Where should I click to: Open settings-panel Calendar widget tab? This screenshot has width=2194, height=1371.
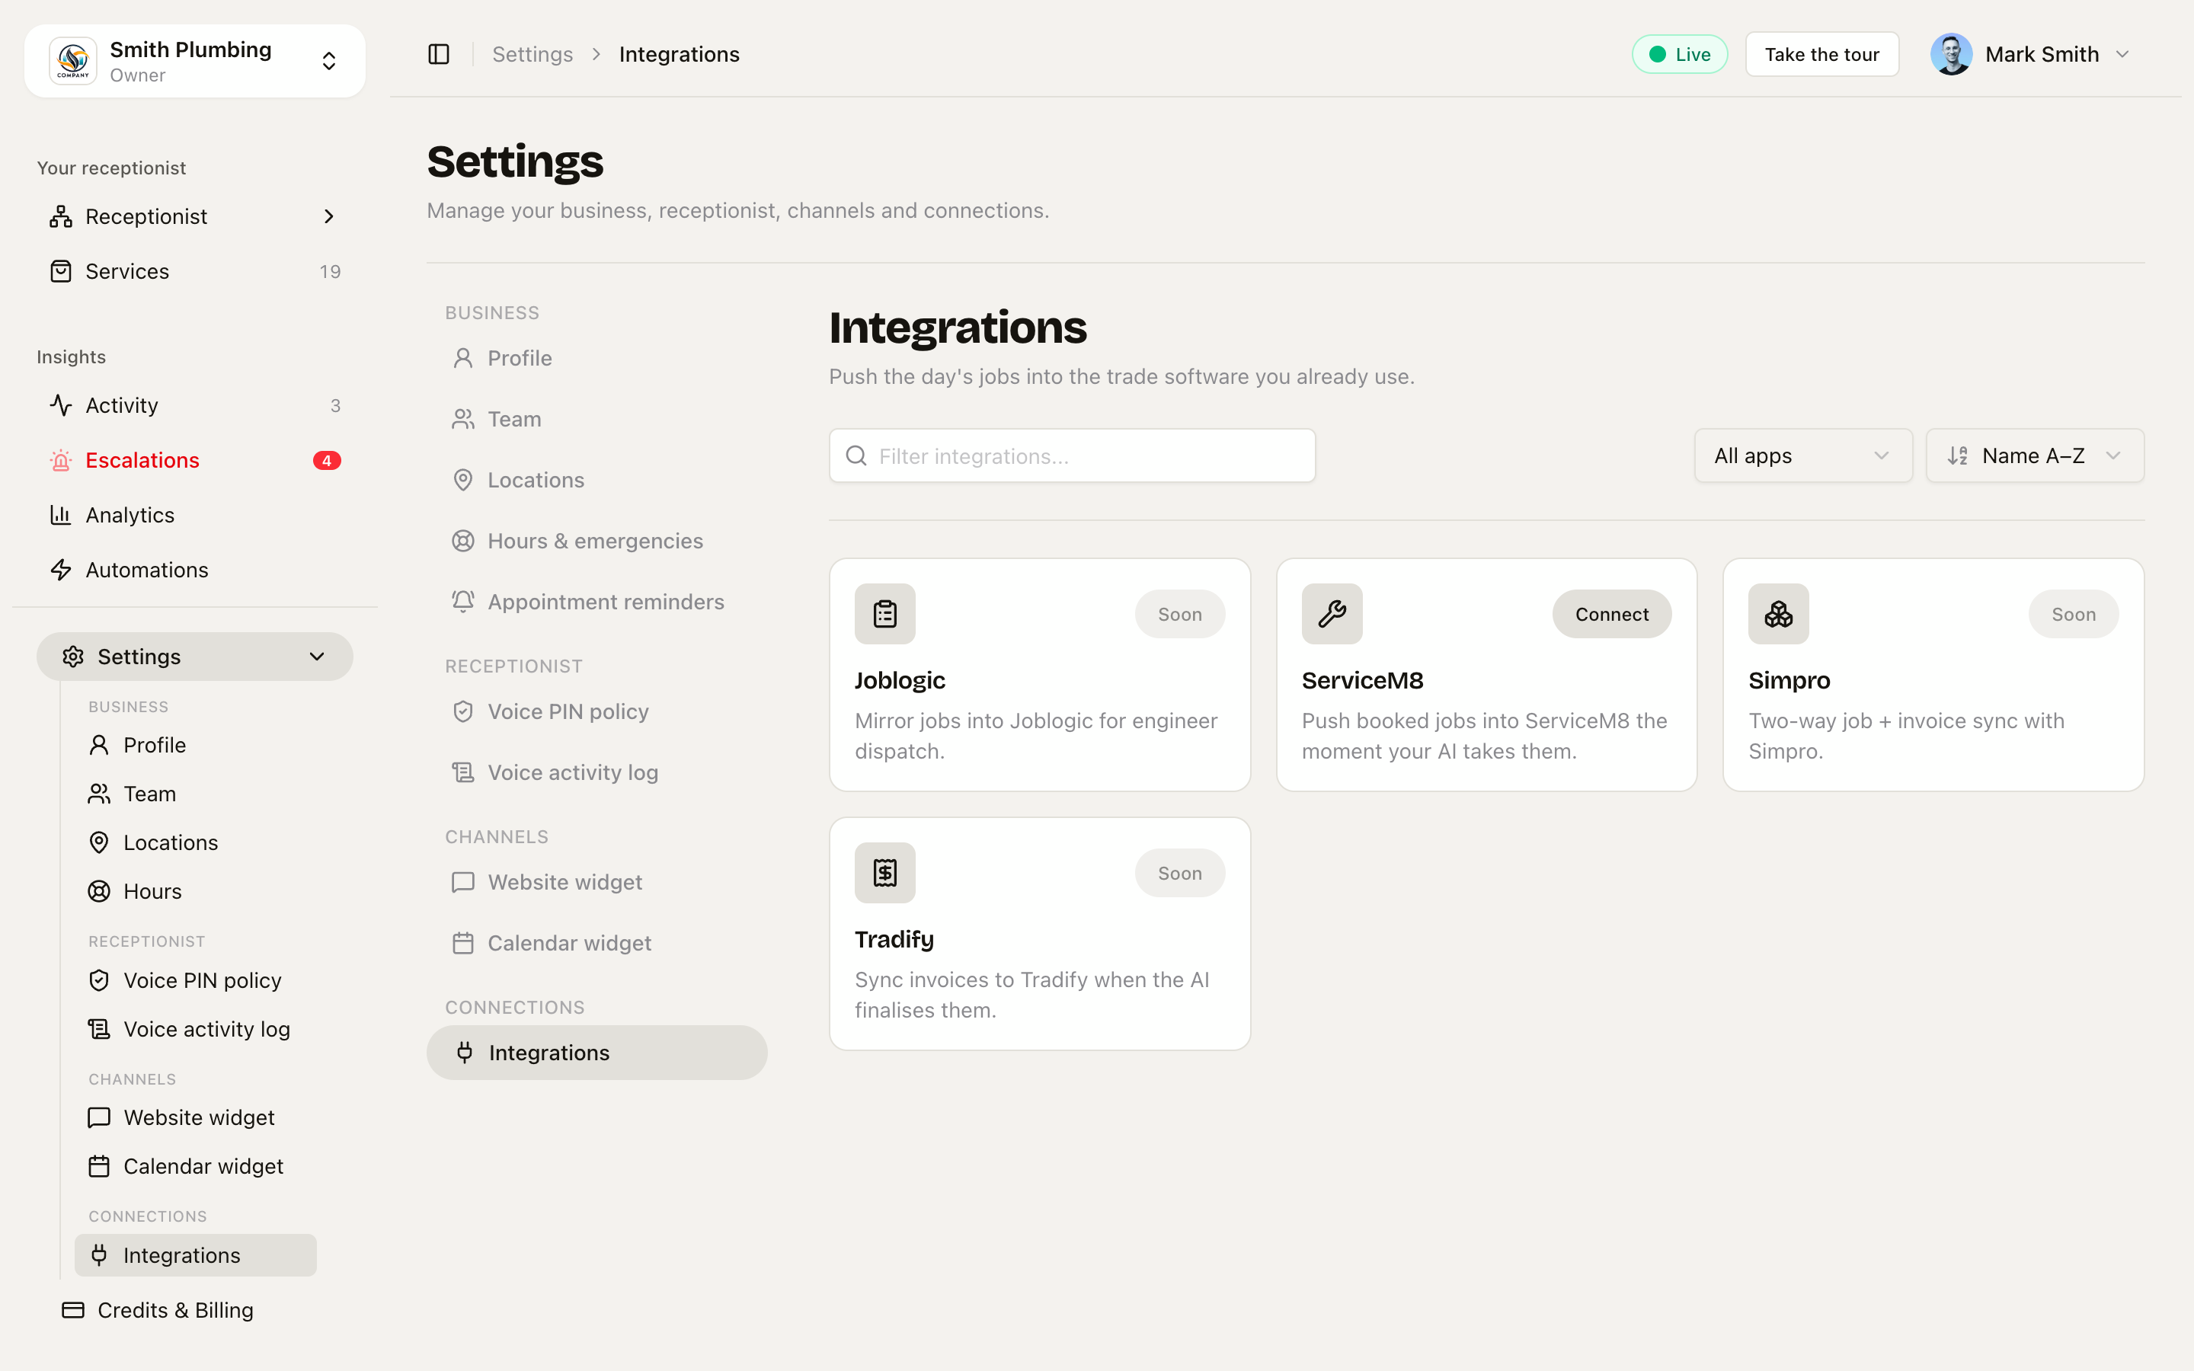coord(596,943)
